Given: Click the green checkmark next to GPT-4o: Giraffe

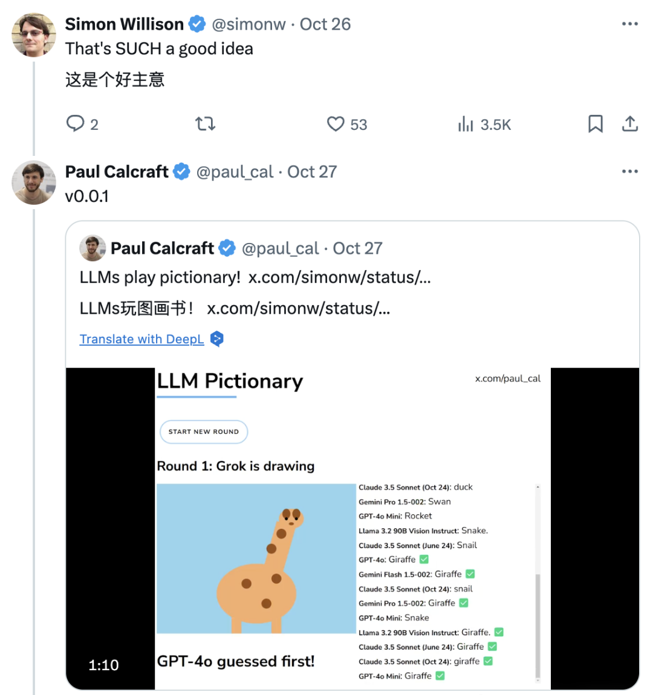Looking at the screenshot, I should tap(424, 560).
